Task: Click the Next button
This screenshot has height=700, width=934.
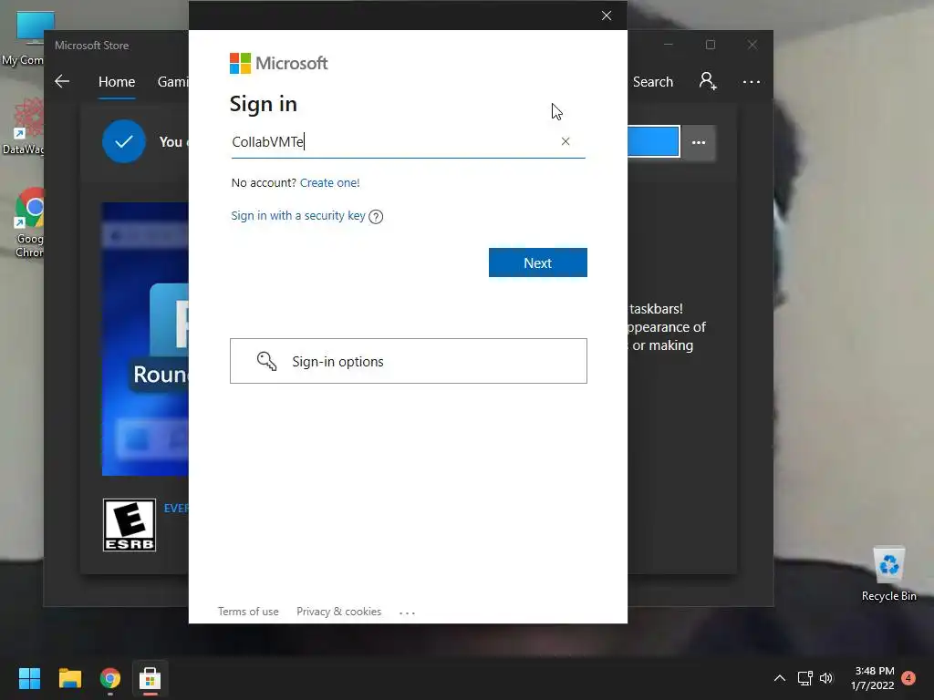Action: pyautogui.click(x=538, y=262)
